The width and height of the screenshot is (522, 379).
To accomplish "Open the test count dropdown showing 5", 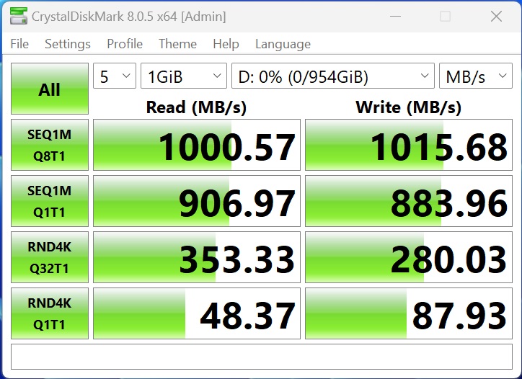I will tap(115, 76).
